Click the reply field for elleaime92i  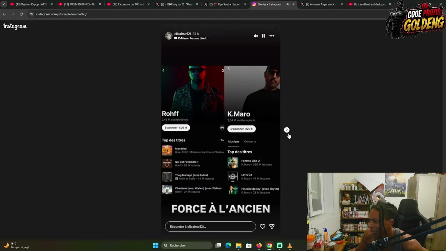[210, 227]
